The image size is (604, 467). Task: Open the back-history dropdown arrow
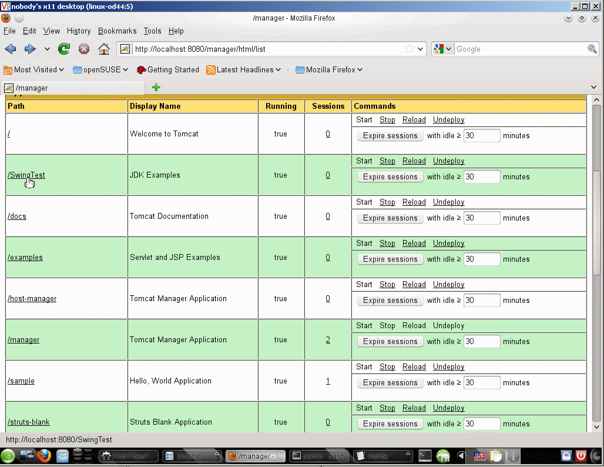pyautogui.click(x=47, y=49)
